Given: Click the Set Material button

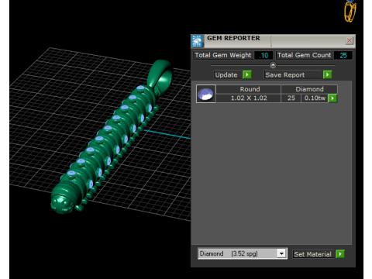Looking at the screenshot, I should (x=313, y=254).
